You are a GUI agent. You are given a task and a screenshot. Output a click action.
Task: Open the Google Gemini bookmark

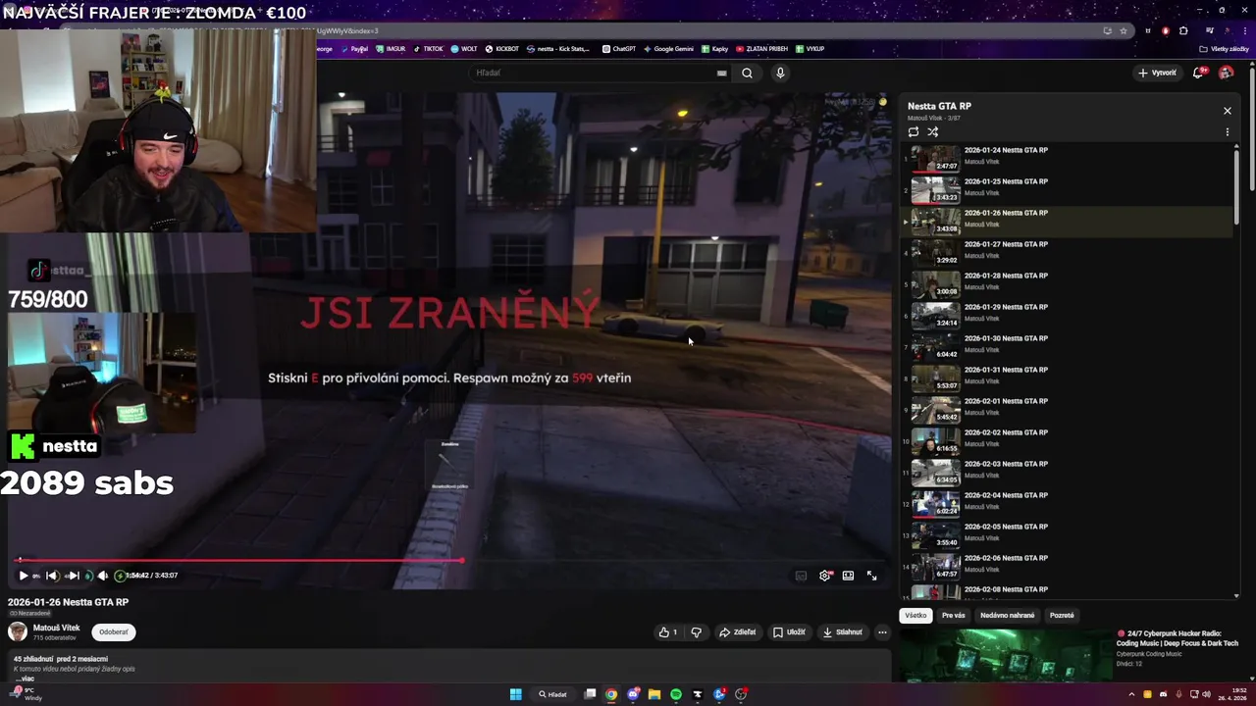(x=668, y=49)
